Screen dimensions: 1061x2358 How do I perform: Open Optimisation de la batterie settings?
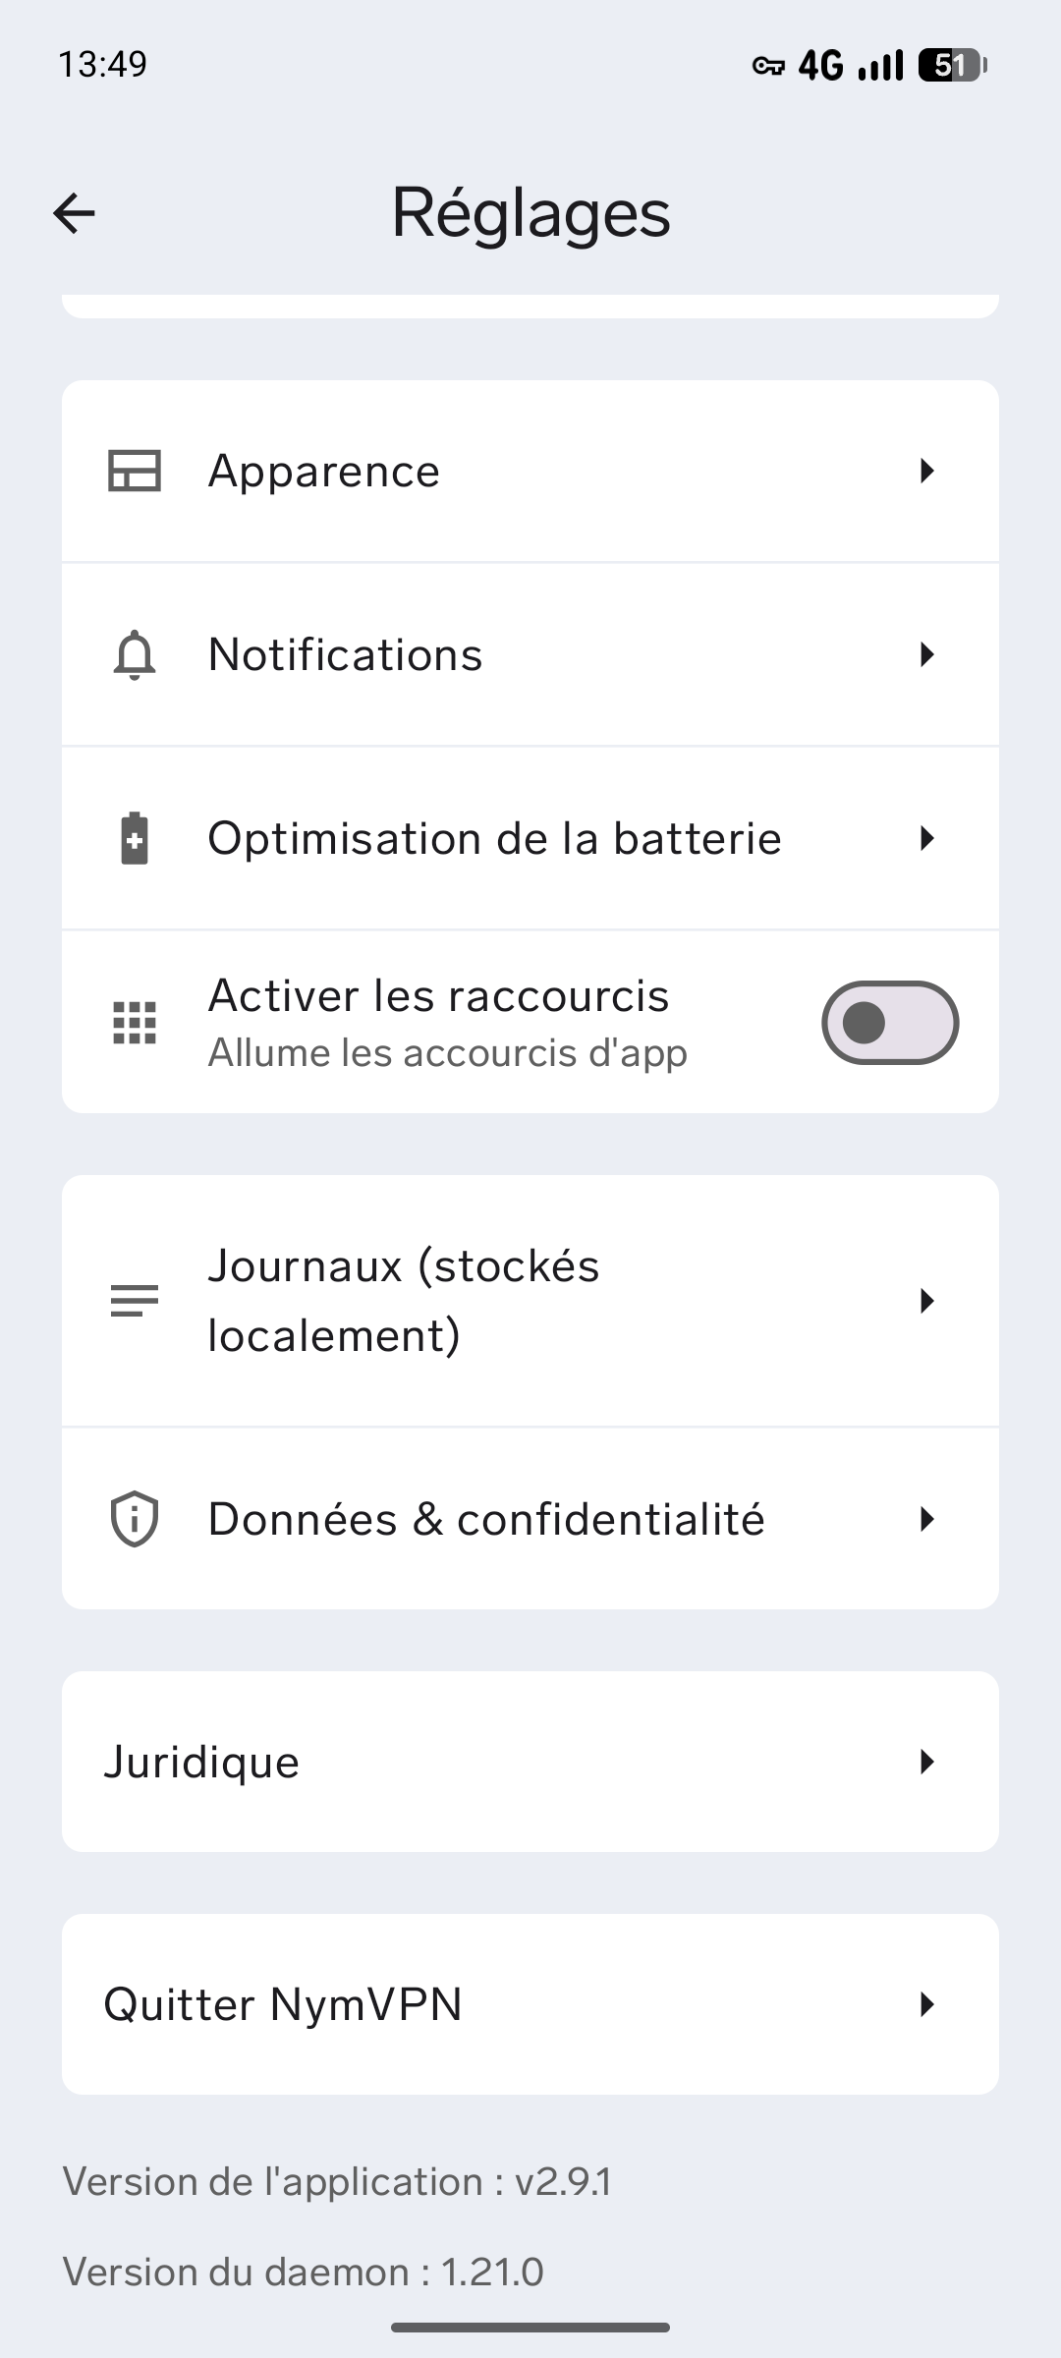click(x=495, y=839)
